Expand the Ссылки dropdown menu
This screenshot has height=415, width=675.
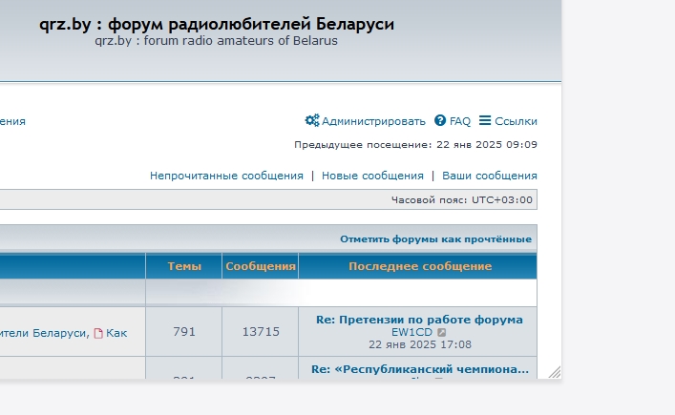(x=516, y=121)
